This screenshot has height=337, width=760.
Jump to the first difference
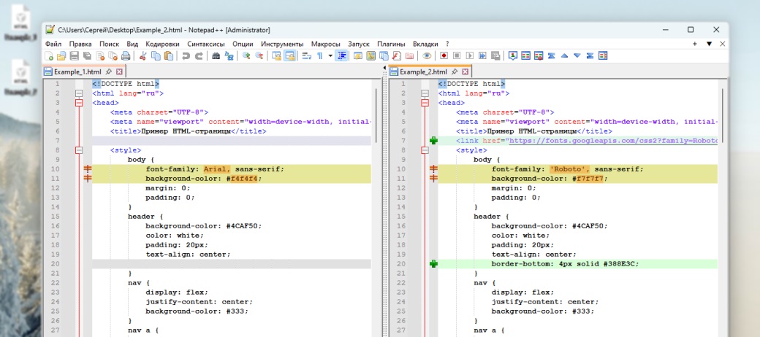coord(551,55)
